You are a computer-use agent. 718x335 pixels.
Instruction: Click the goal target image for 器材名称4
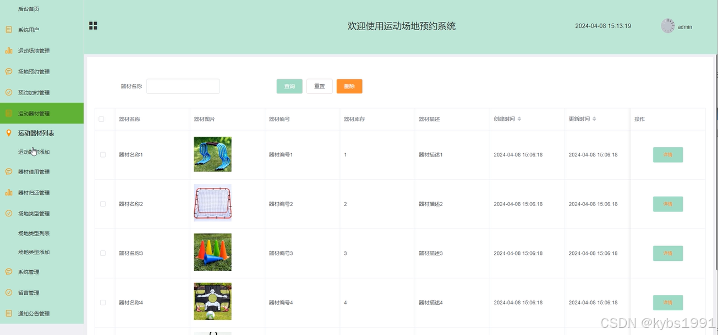click(213, 302)
